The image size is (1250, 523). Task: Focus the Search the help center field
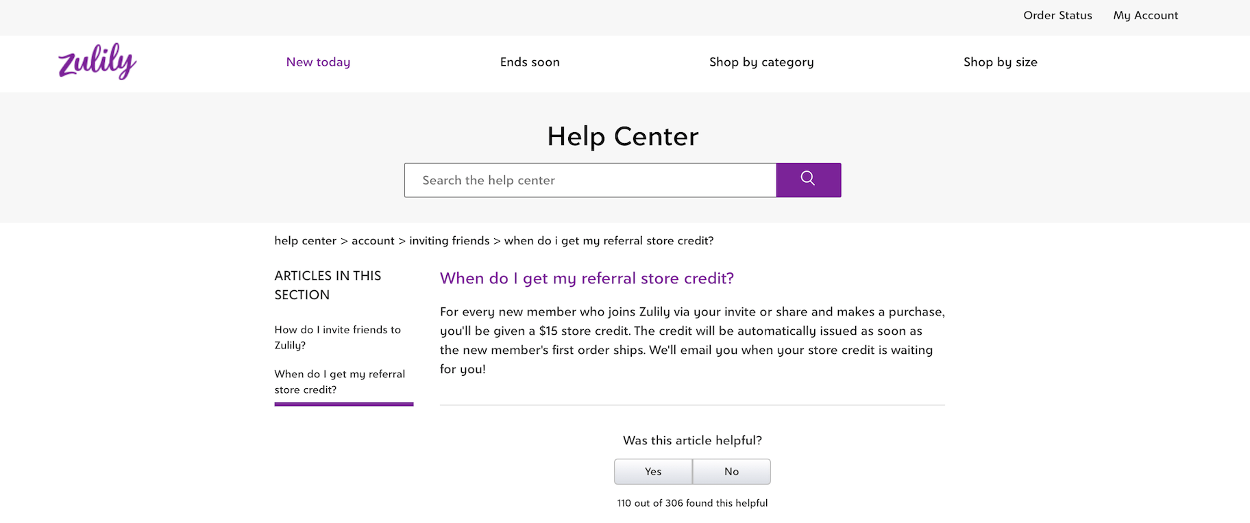click(x=589, y=180)
